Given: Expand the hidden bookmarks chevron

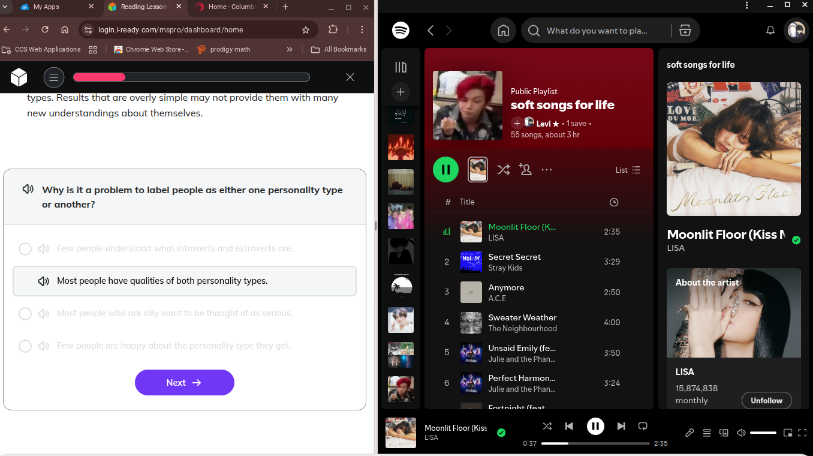Looking at the screenshot, I should coord(290,49).
